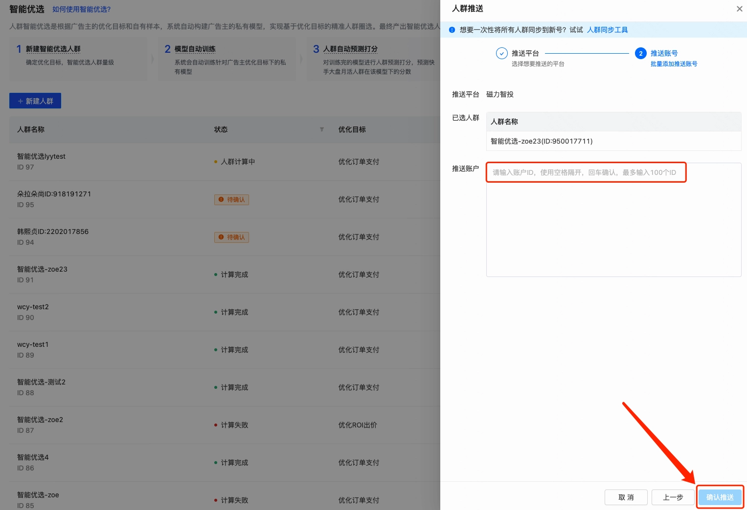Open the 人群同步工具 link
This screenshot has height=510, width=747.
(607, 30)
